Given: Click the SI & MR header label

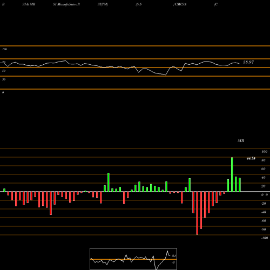Looking at the screenshot, I should pos(29,4).
